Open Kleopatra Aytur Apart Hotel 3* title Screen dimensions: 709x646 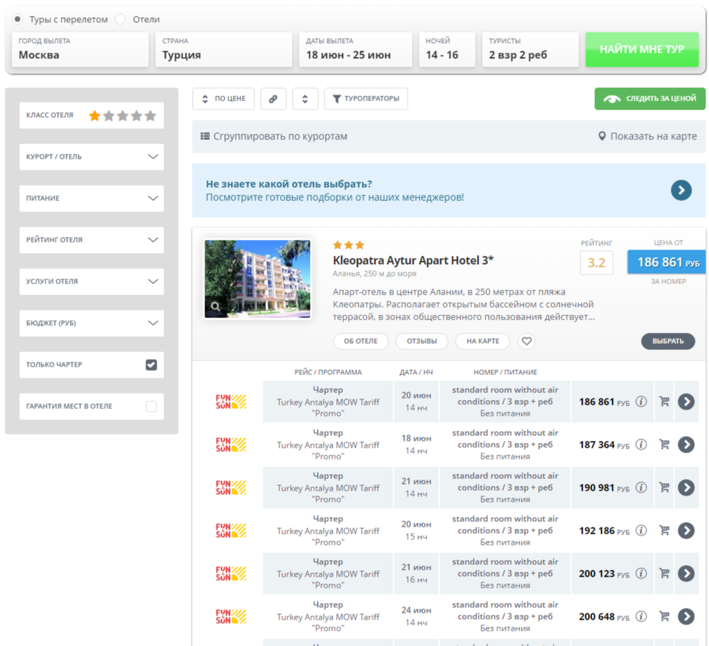(413, 261)
